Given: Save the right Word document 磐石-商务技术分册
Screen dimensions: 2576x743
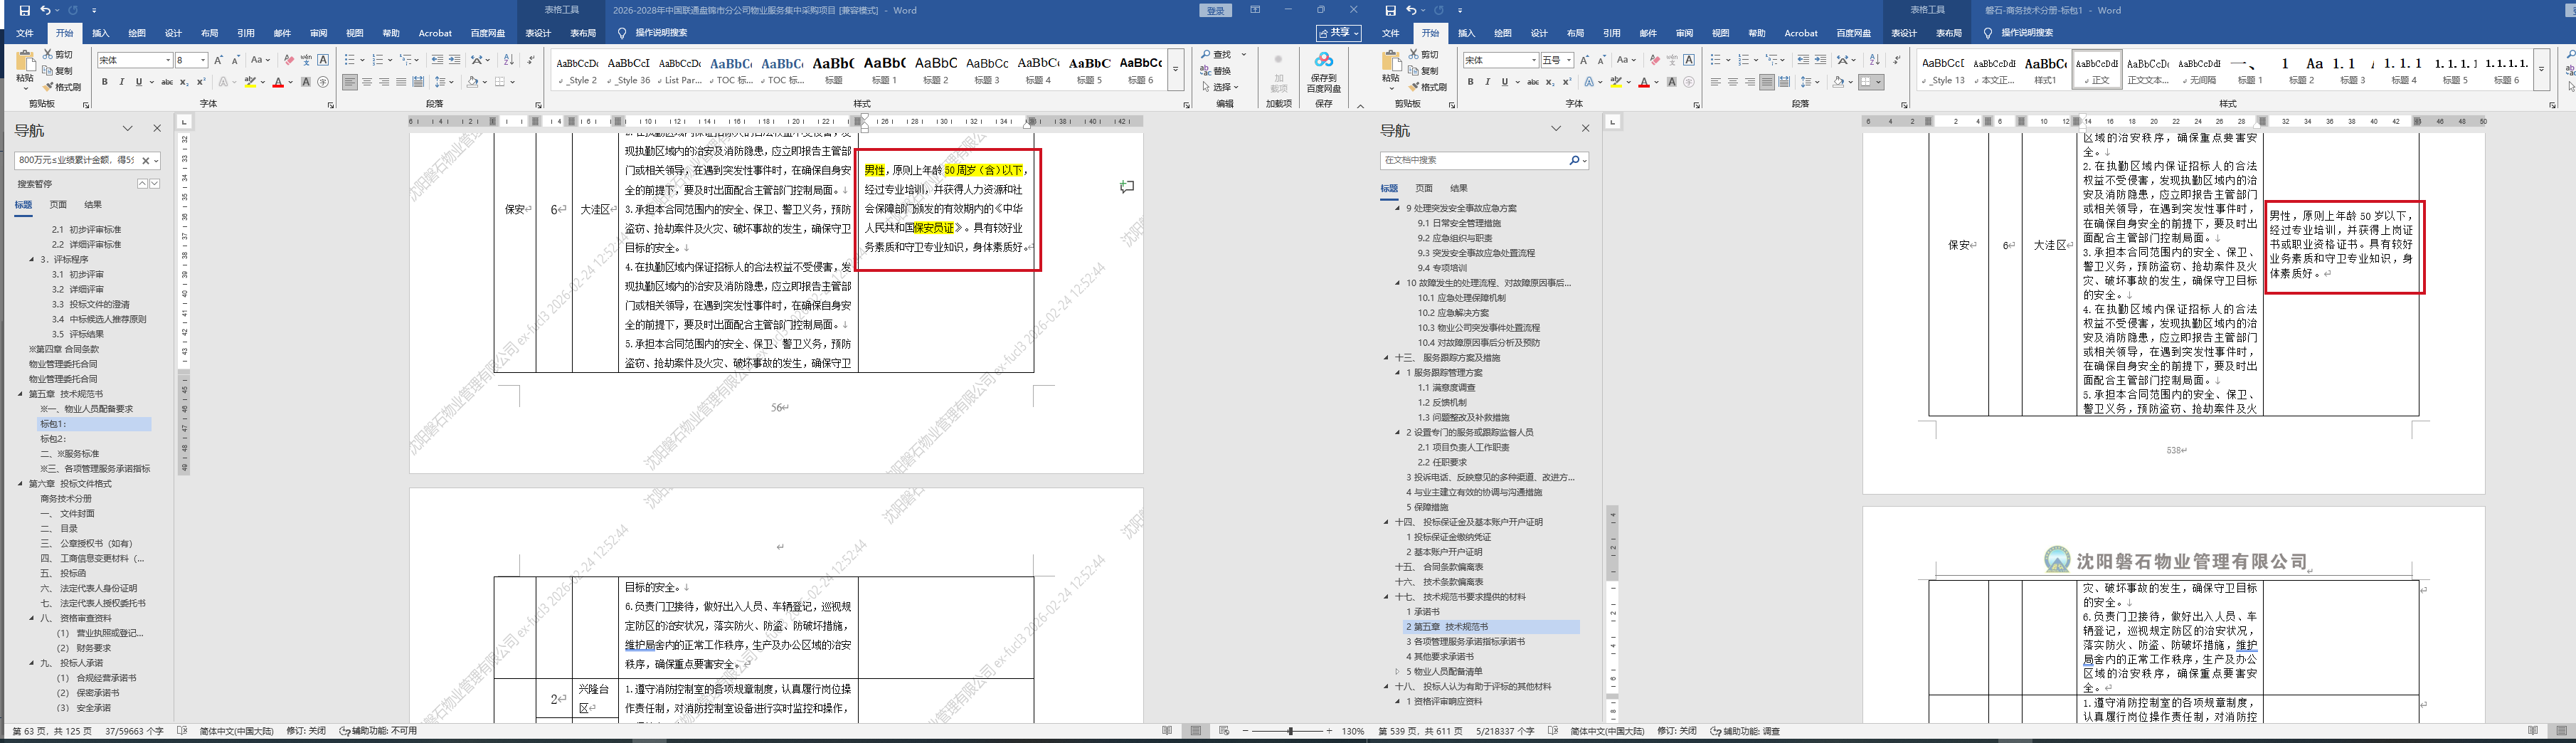Looking at the screenshot, I should pos(1390,10).
